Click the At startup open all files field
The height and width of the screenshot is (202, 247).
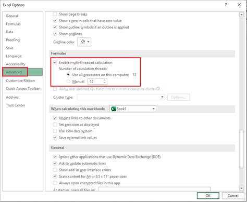(x=154, y=189)
